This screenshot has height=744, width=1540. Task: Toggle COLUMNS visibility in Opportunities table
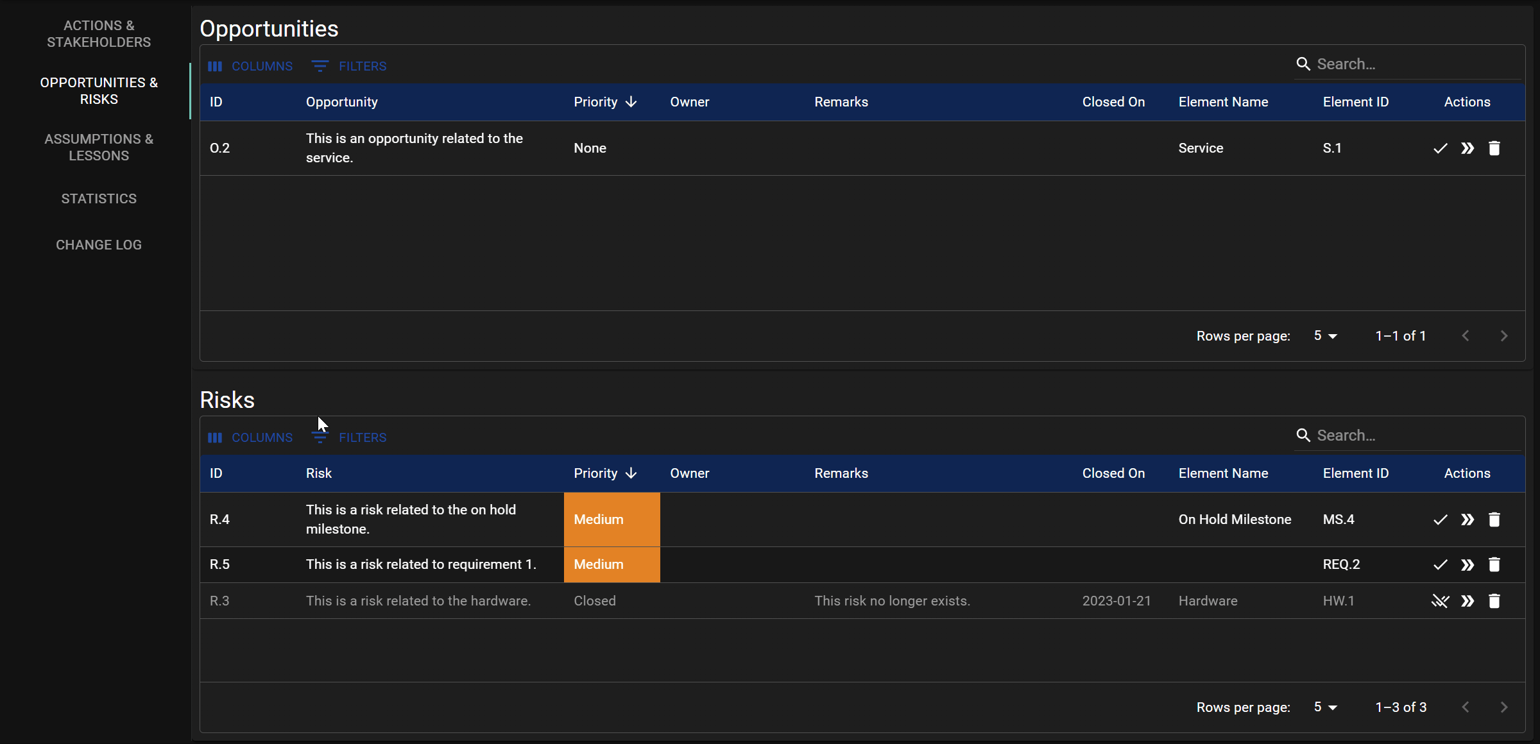point(252,66)
